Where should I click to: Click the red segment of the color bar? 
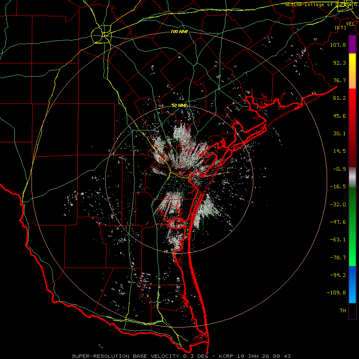[x=352, y=128]
